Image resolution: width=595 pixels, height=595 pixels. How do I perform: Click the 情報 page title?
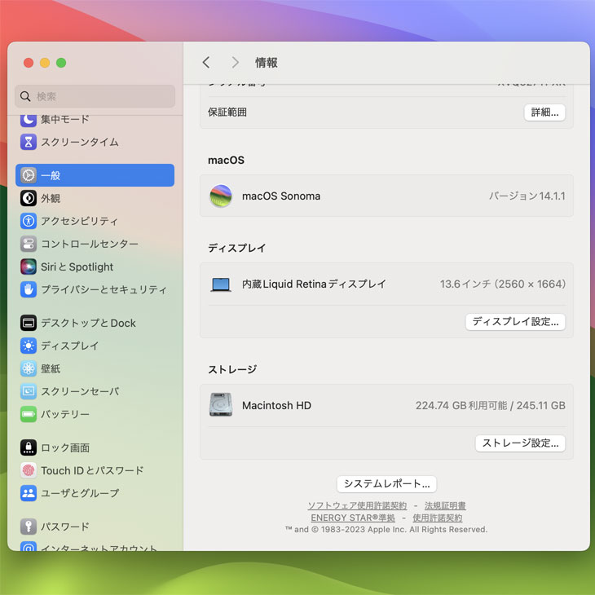[x=267, y=62]
